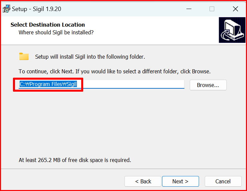Click the installer computer image in header
Screen dimensions: 247x191
232,30
